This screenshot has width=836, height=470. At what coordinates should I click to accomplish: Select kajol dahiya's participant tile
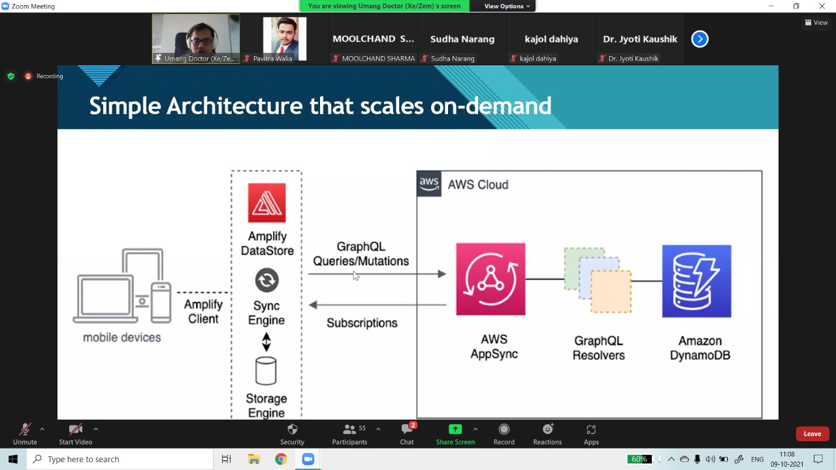click(551, 39)
